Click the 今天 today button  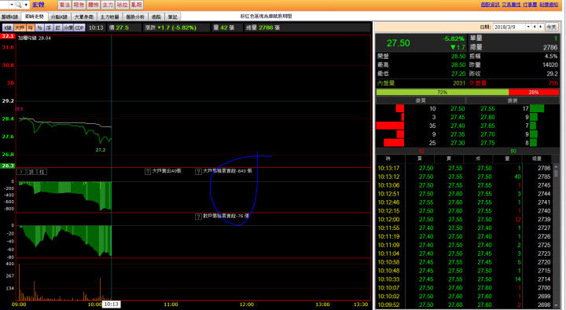[x=551, y=27]
